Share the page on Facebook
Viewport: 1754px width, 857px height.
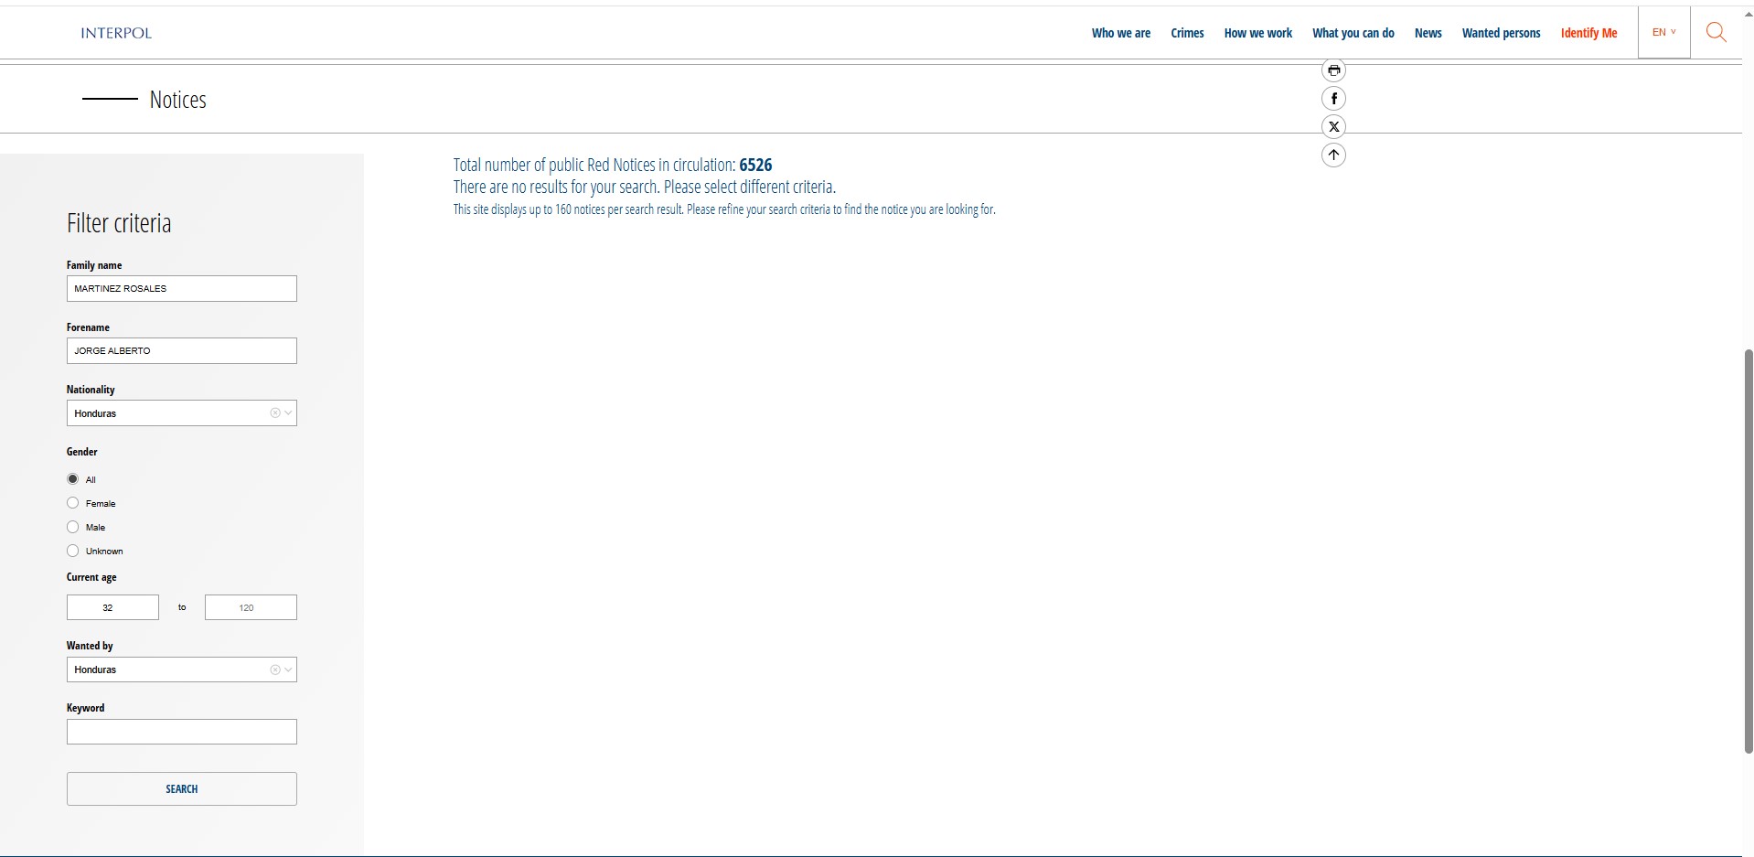click(x=1333, y=99)
